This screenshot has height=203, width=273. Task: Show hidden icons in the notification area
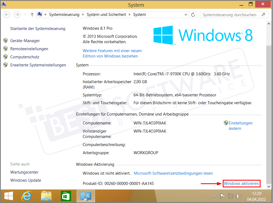click(214, 196)
